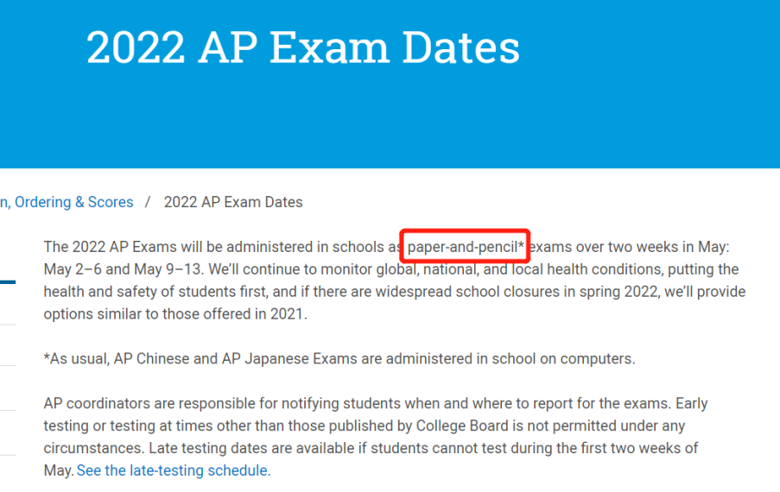
Task: Go to Ordering & Scores breadcrumb
Action: click(x=73, y=202)
